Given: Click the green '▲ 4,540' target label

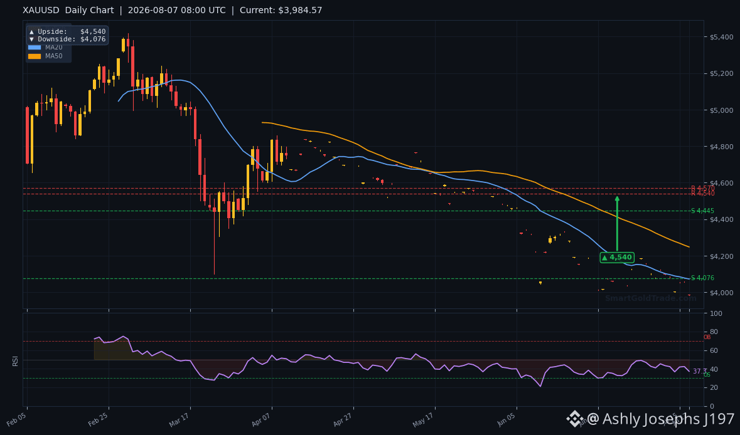Looking at the screenshot, I should click(x=617, y=258).
